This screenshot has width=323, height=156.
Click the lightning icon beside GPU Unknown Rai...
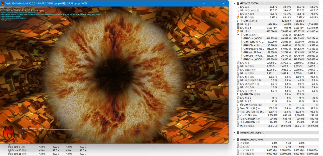(x=242, y=49)
